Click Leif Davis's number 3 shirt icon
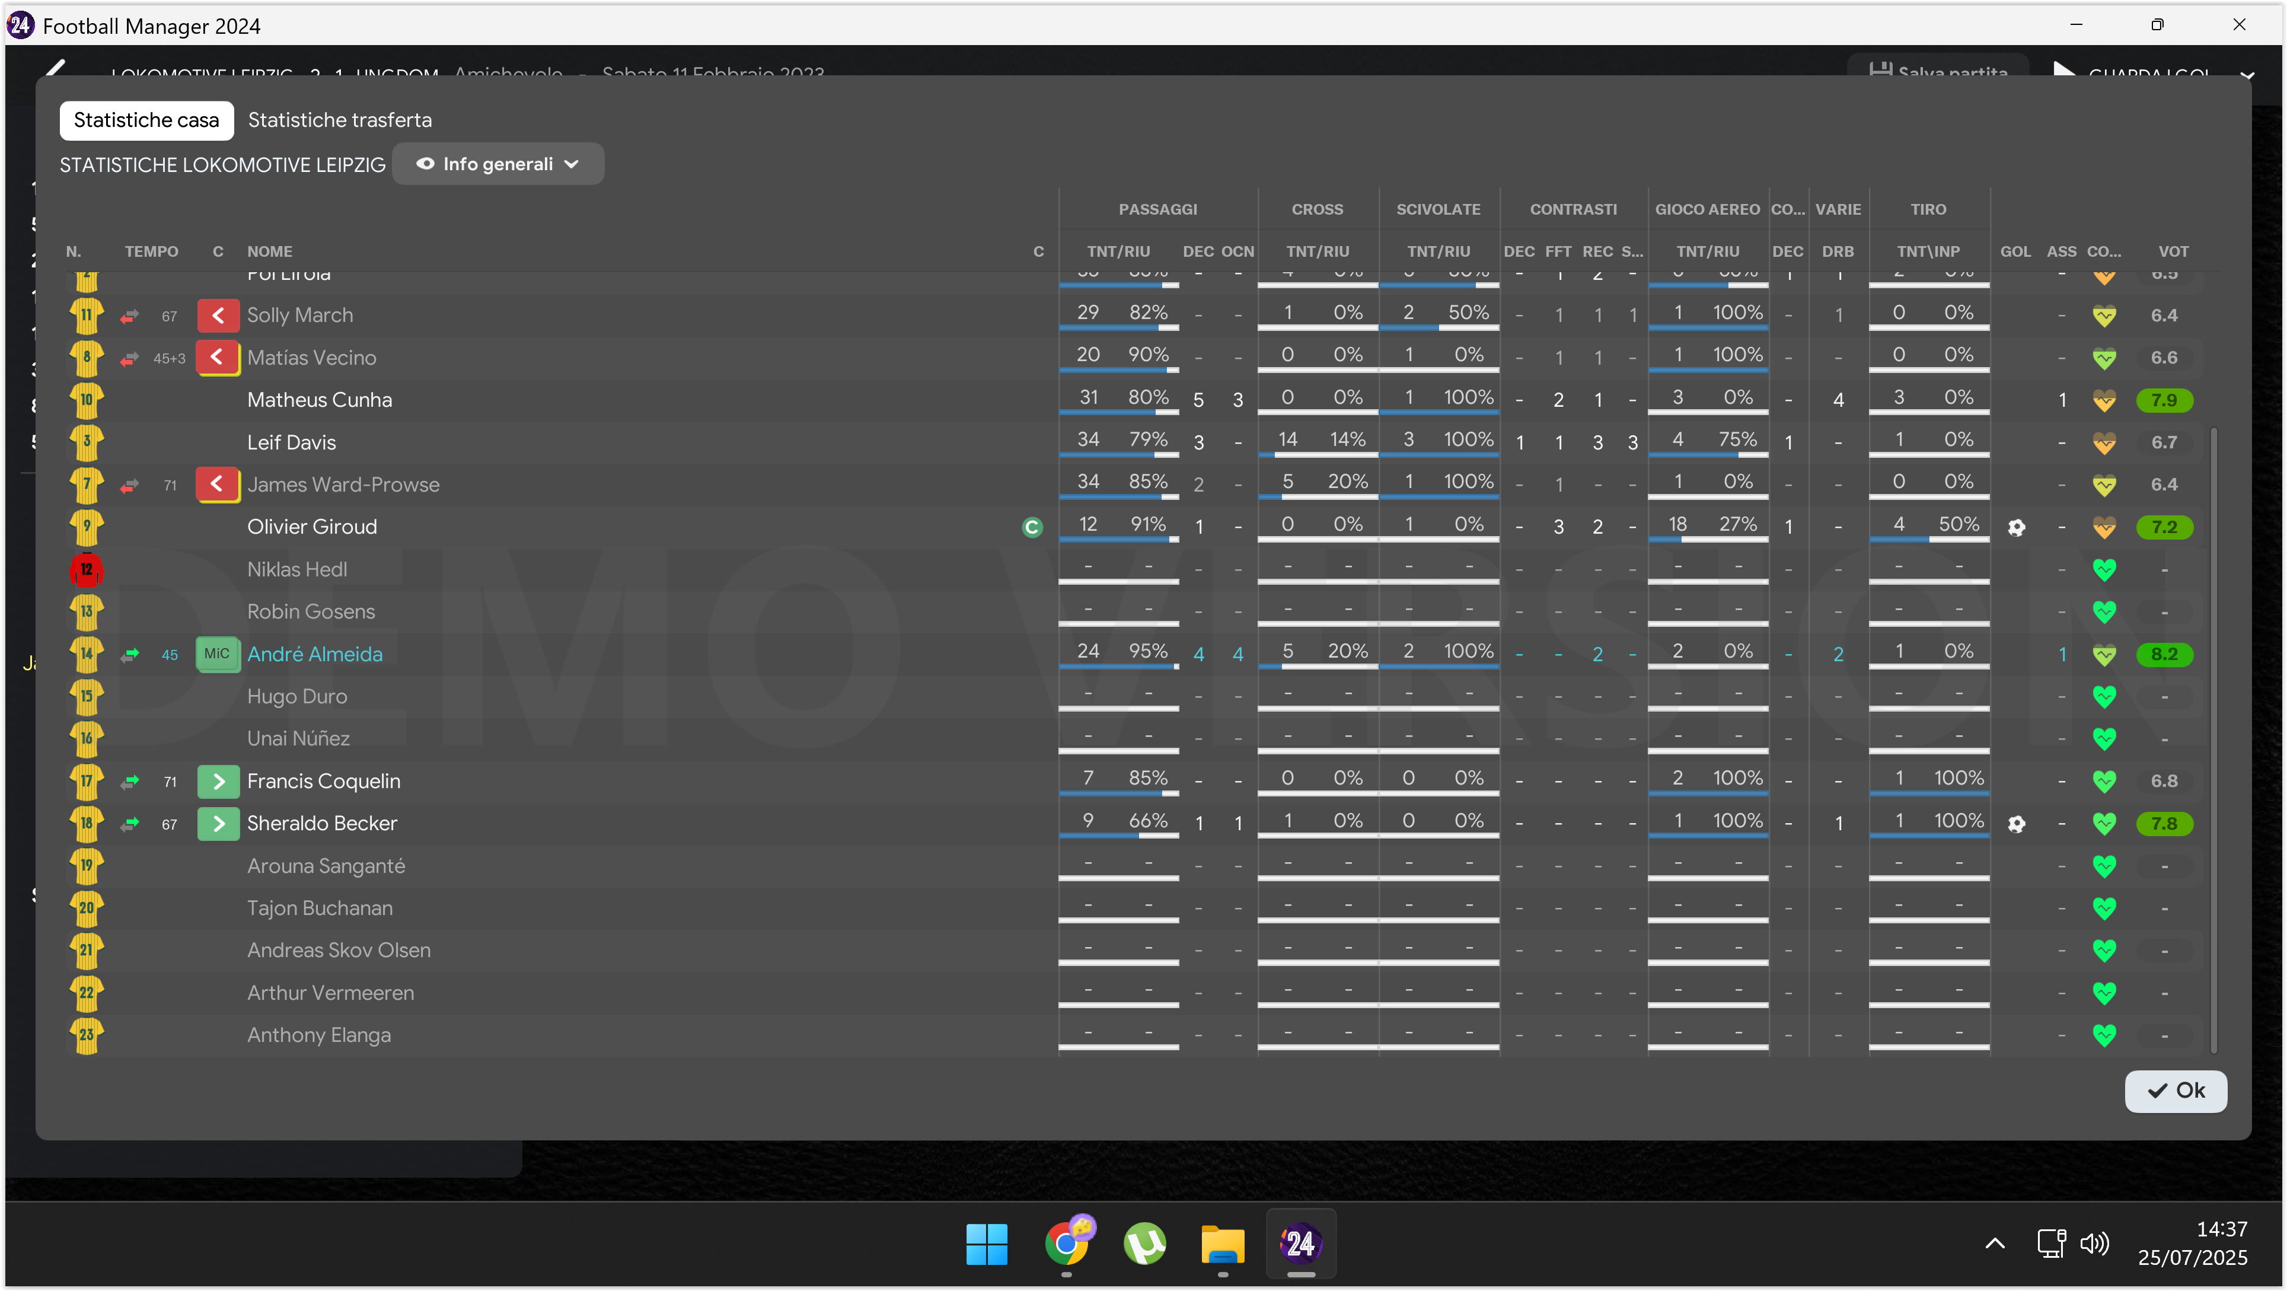Viewport: 2287px width, 1291px height. click(x=86, y=442)
